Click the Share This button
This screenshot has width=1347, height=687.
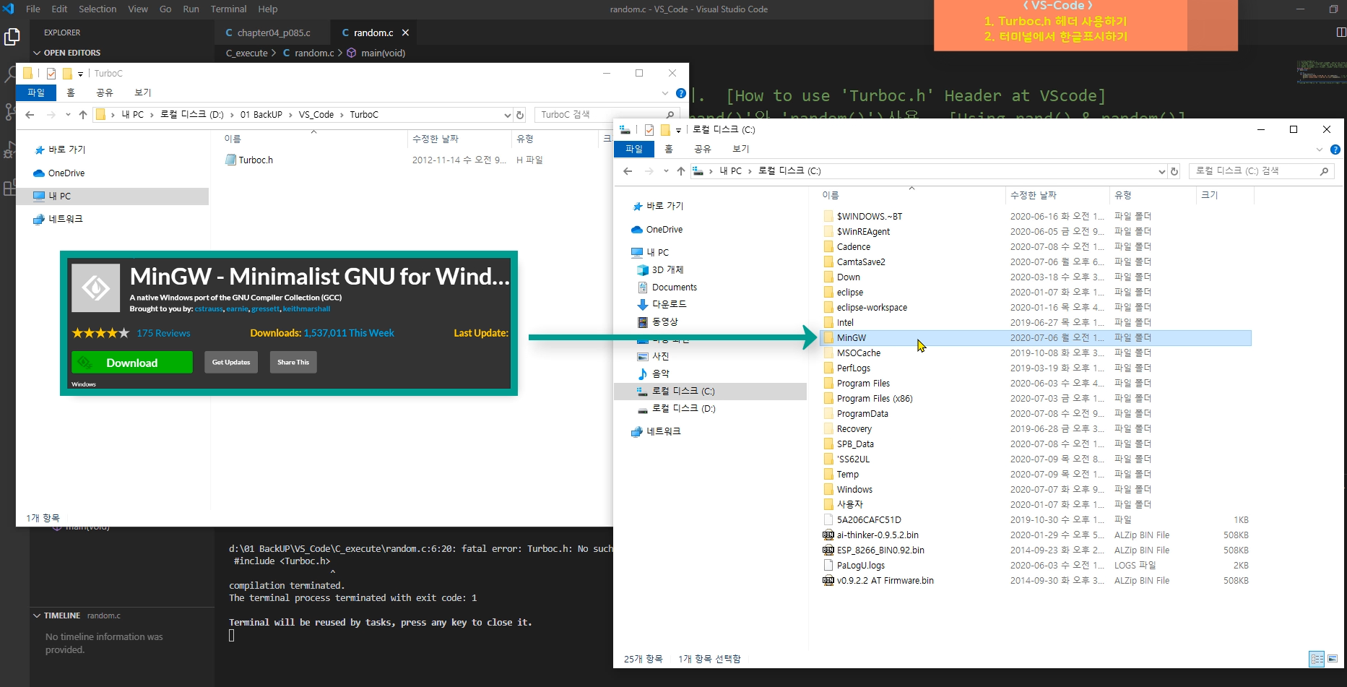pos(293,362)
